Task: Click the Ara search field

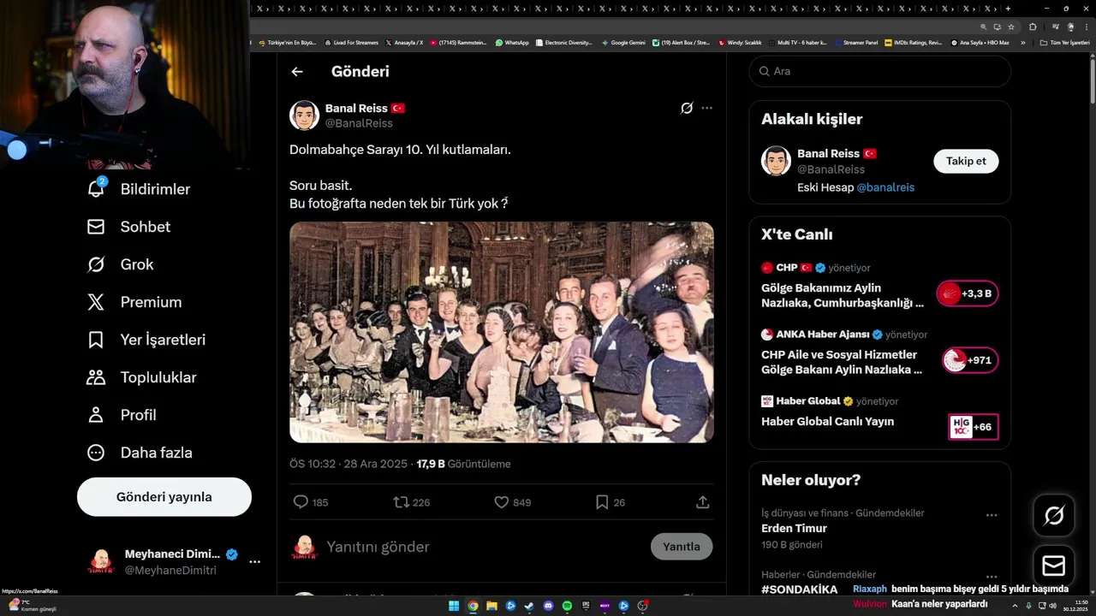Action: tap(880, 71)
